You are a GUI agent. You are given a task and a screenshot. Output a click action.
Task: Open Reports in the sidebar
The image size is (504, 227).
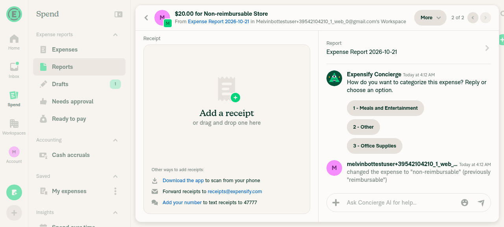tap(79, 67)
